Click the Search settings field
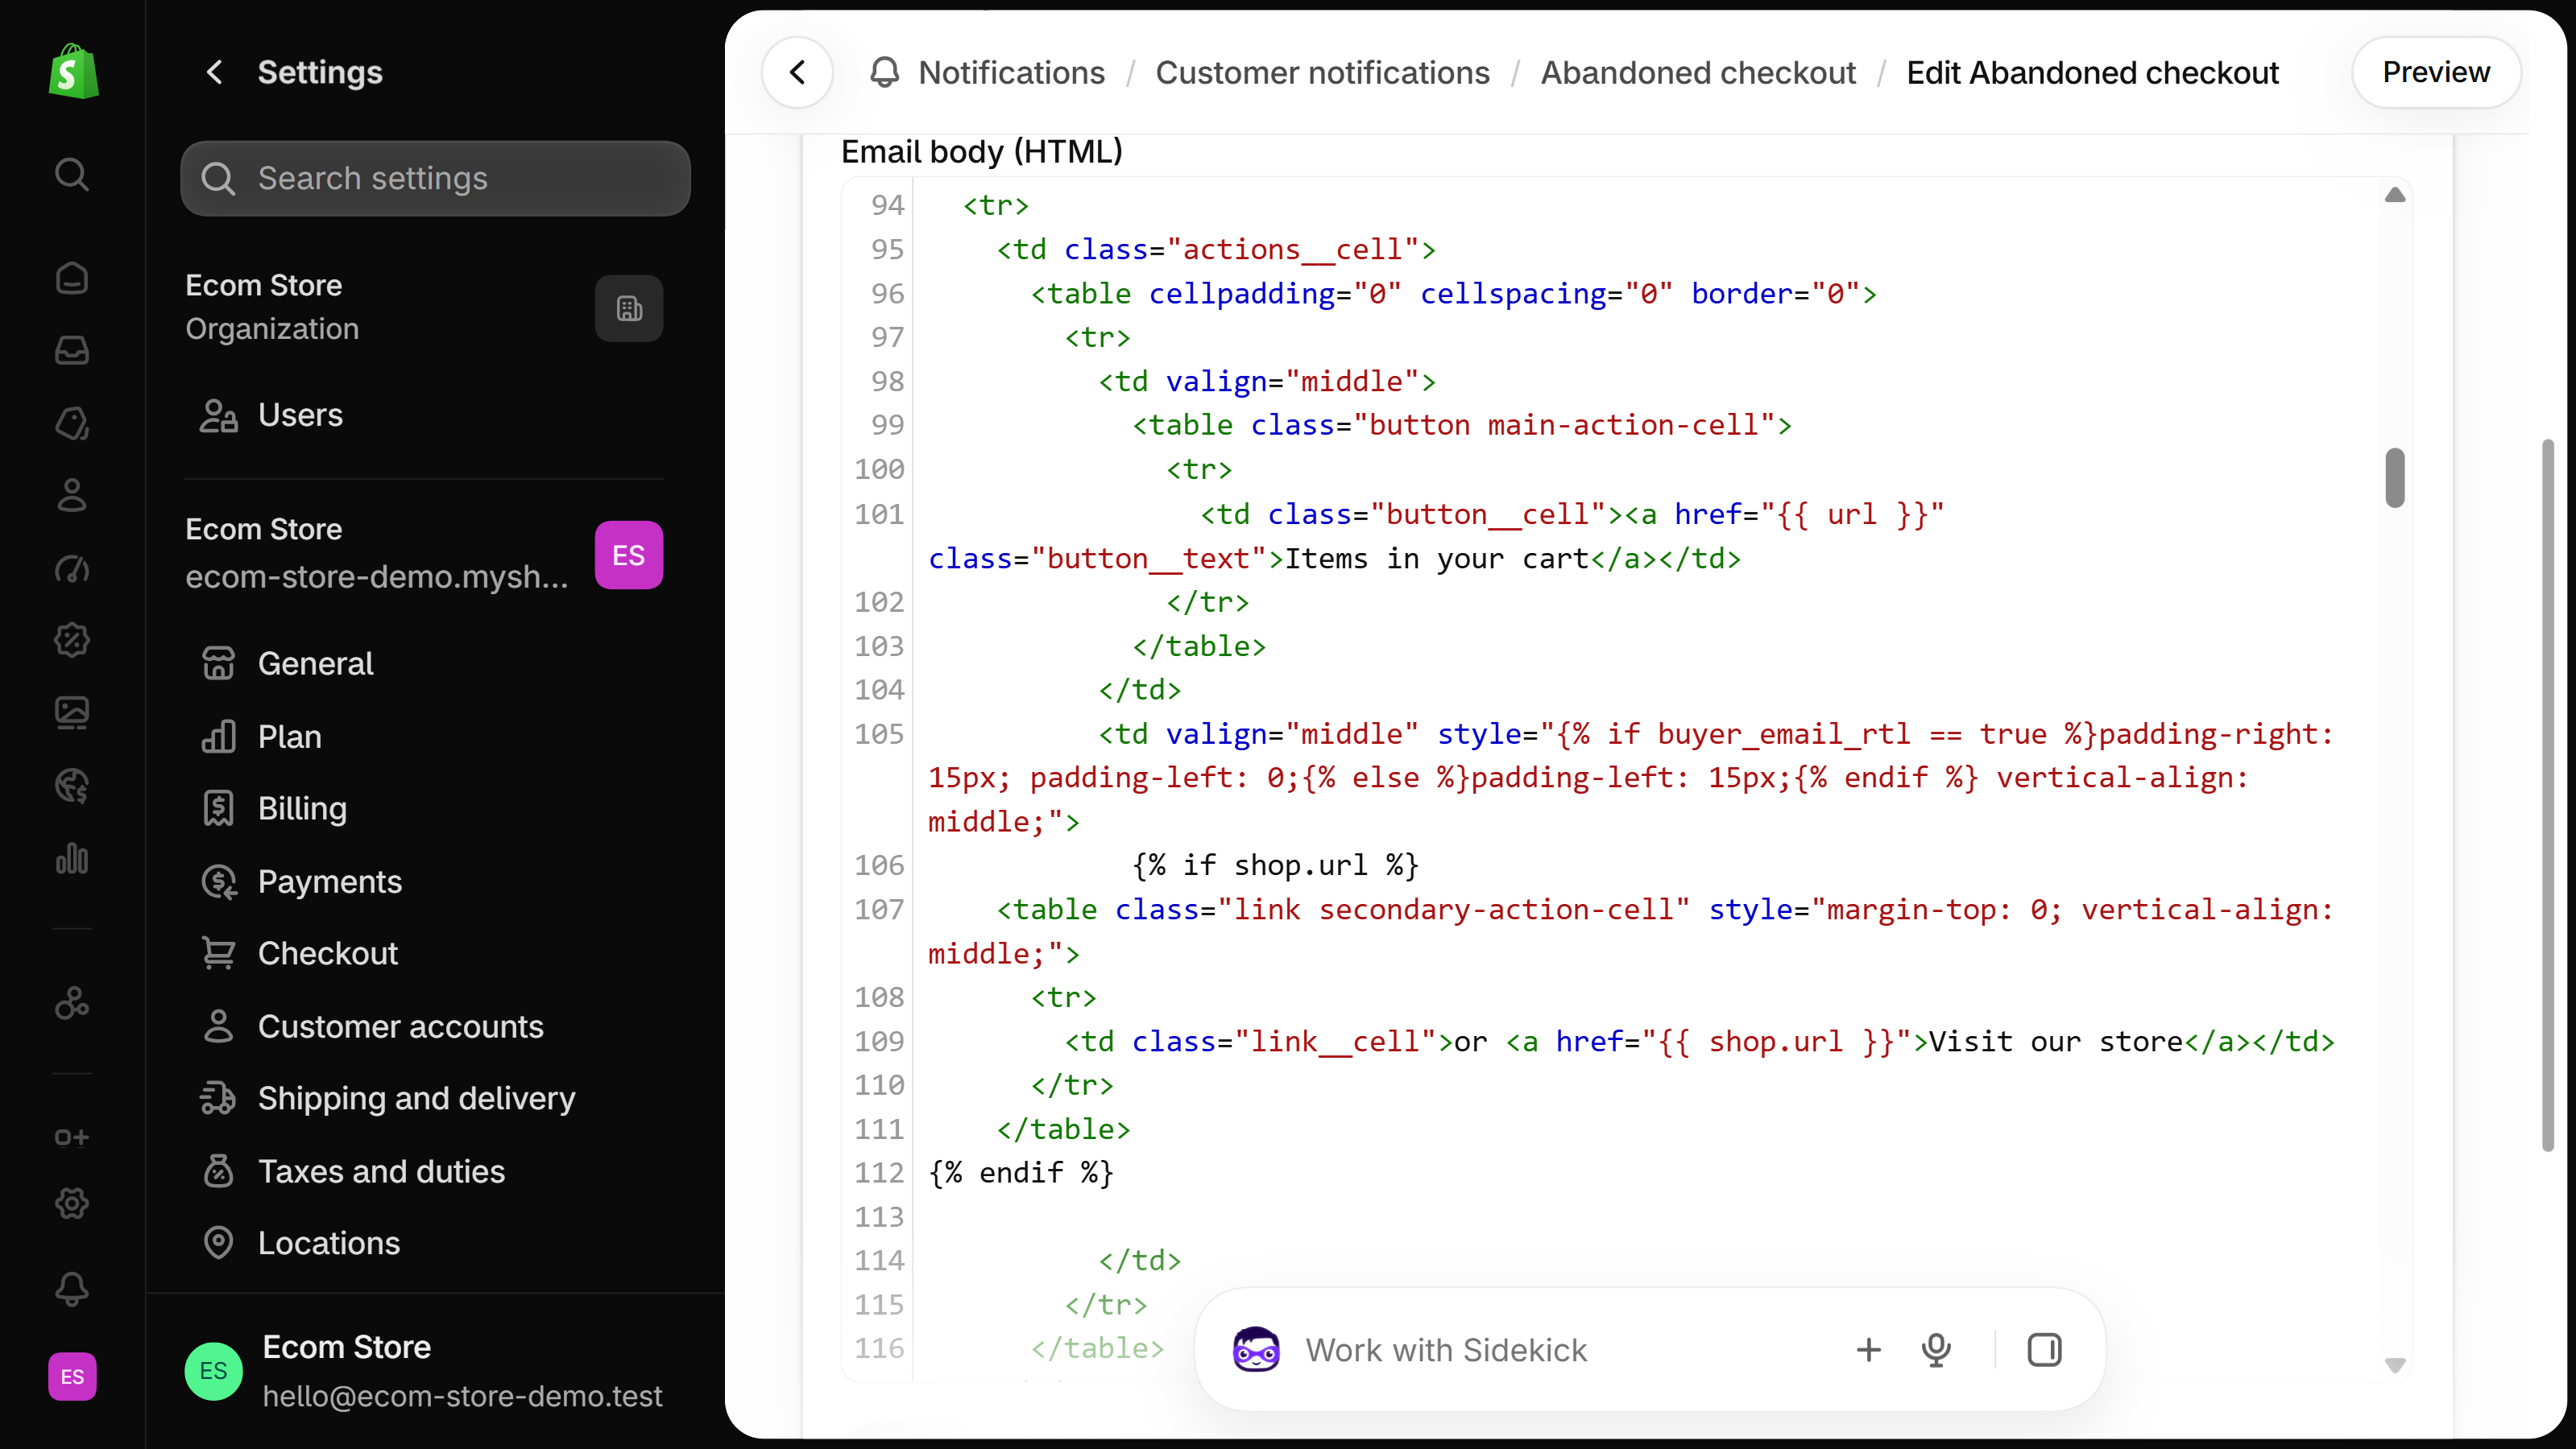Image resolution: width=2576 pixels, height=1449 pixels. coord(435,178)
